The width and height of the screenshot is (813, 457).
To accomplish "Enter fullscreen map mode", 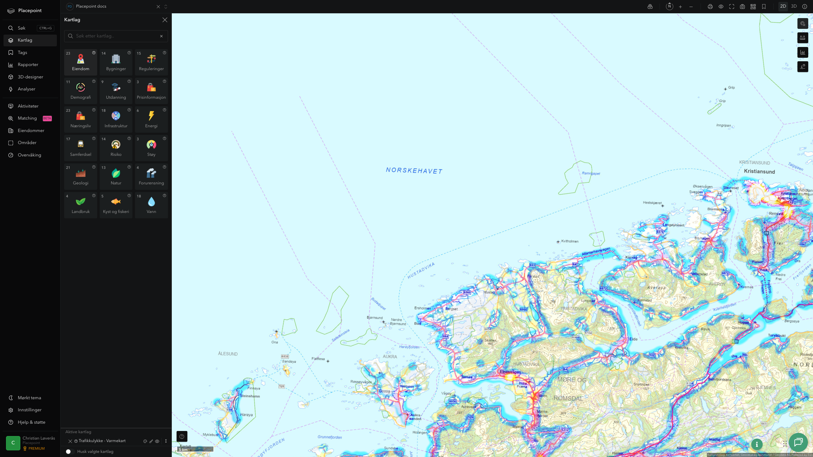I will tap(732, 7).
